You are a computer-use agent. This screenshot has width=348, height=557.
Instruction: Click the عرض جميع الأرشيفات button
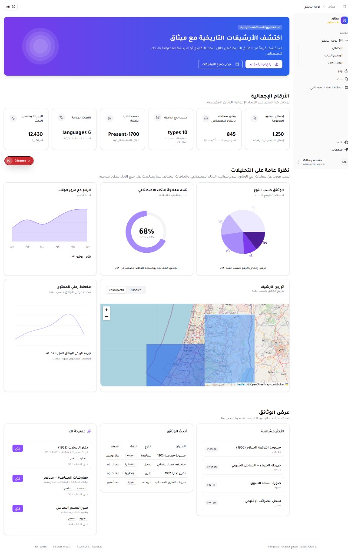[x=219, y=64]
